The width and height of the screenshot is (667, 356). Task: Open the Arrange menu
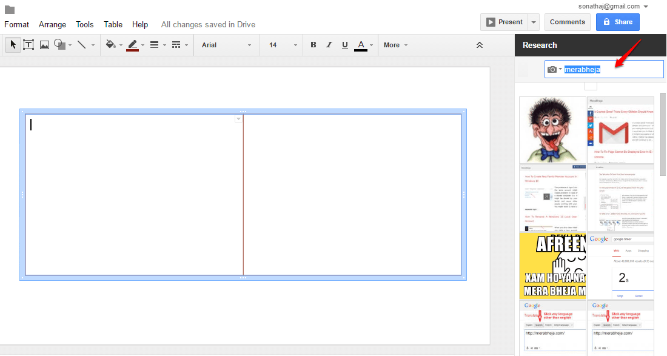52,25
